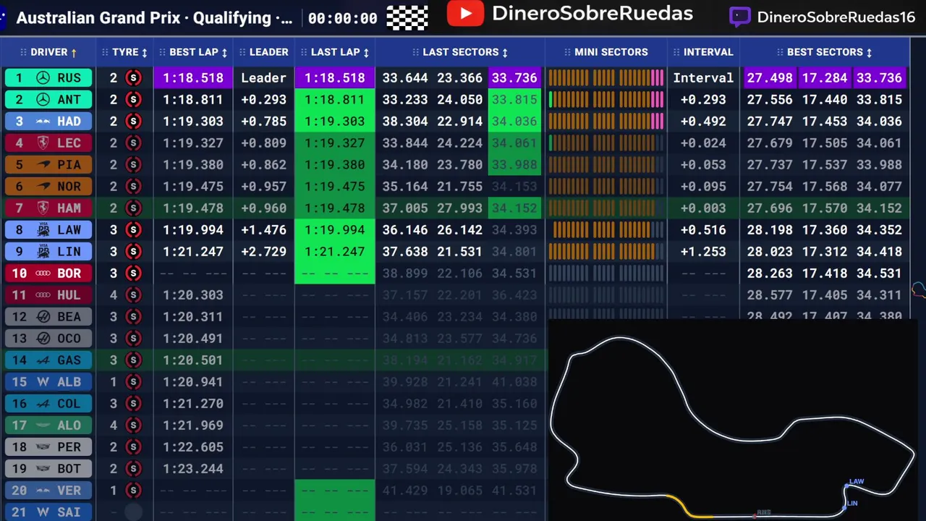
Task: Click the PER driver code label
Action: (x=69, y=446)
